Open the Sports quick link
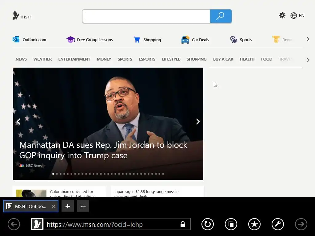Screen dimensions: 315x236 click(x=246, y=40)
